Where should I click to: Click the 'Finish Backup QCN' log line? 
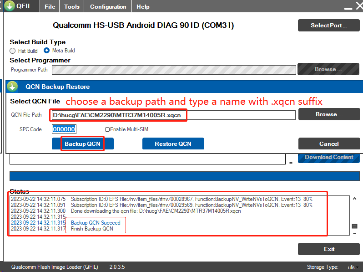click(92, 229)
